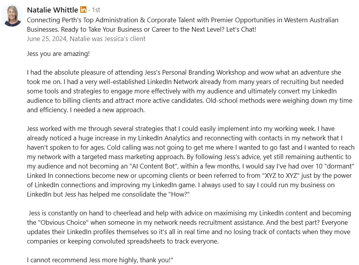The width and height of the screenshot is (359, 265).
Task: Click the paragraph beginning 'Jess worked with me'
Action: coord(191,161)
